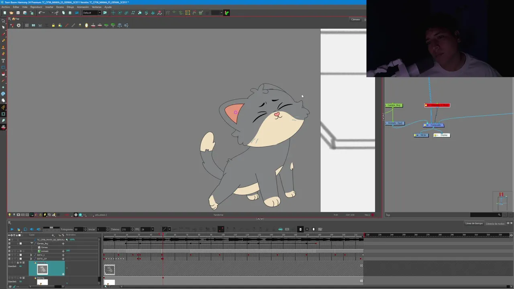Click the yellow lock icon
514x289 pixels.
click(x=53, y=25)
